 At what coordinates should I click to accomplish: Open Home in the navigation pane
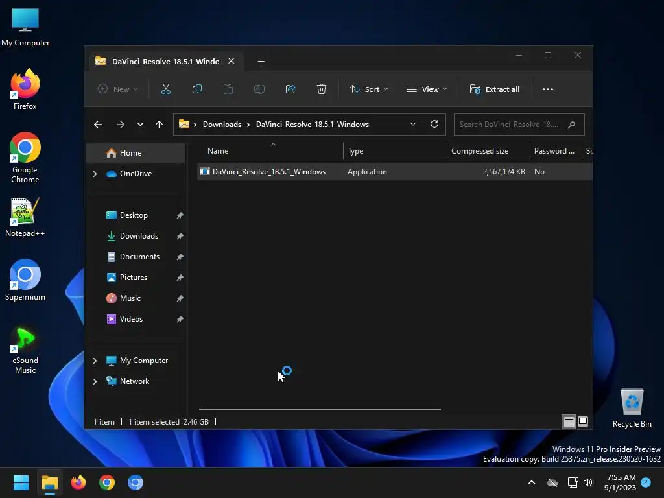click(136, 153)
